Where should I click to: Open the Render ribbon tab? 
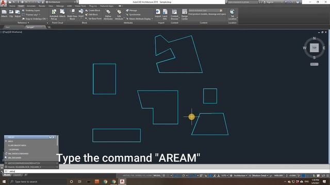coord(42,6)
